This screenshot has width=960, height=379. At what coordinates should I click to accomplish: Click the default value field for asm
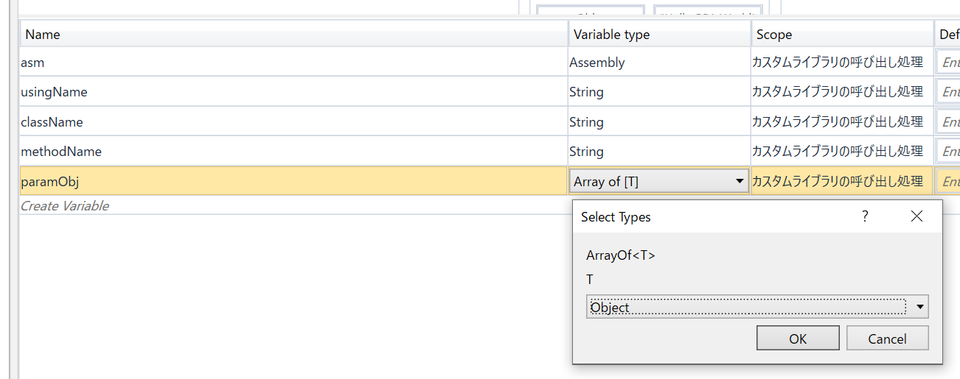[948, 63]
